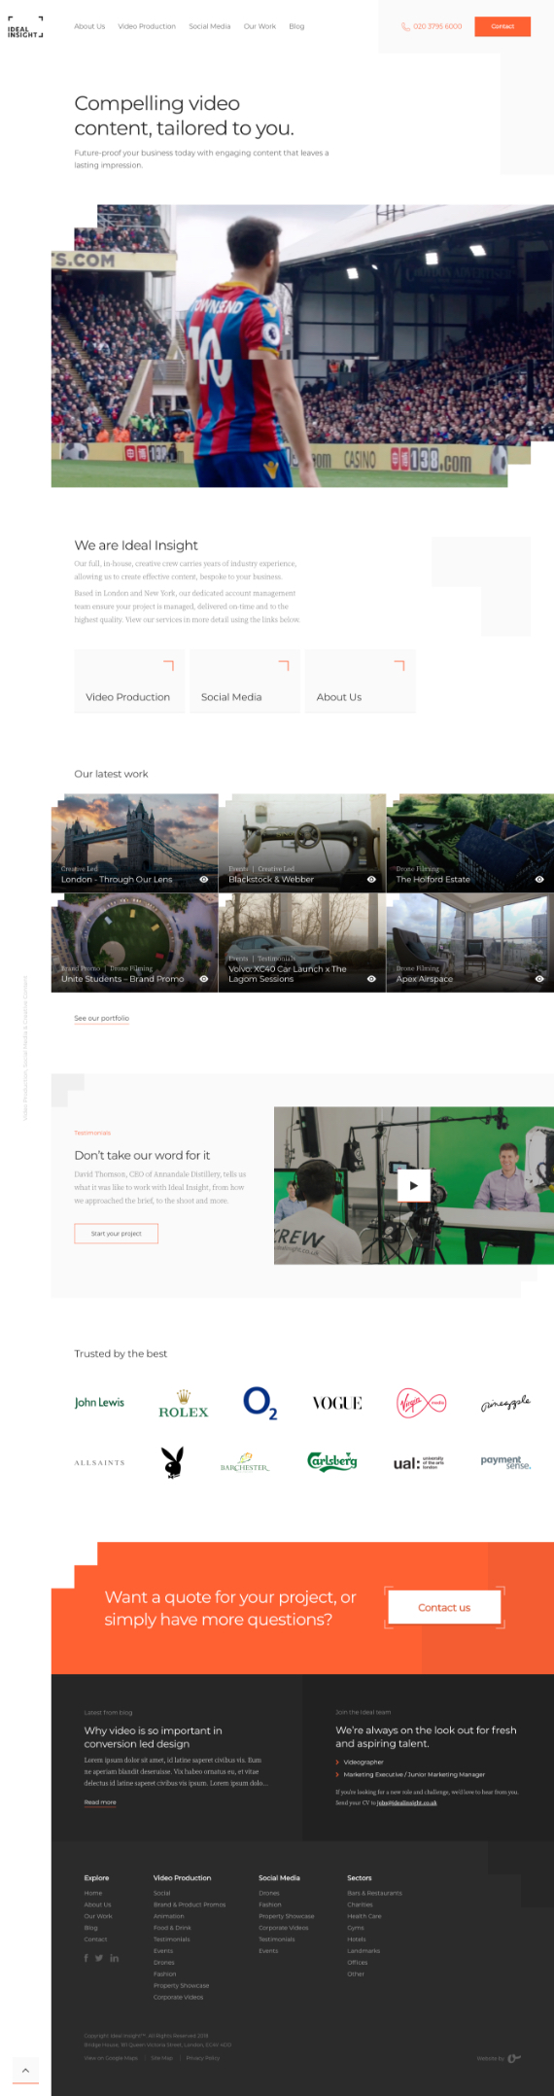Click Home in the footer Explore column

point(93,1892)
